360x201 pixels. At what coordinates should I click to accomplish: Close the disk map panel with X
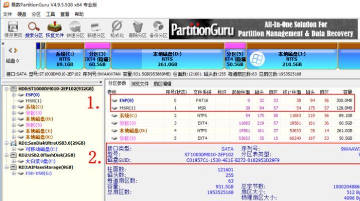3,43
